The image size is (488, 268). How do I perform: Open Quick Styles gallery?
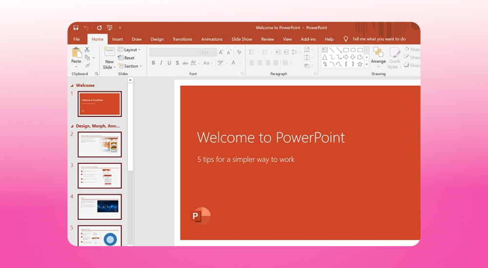(x=394, y=58)
